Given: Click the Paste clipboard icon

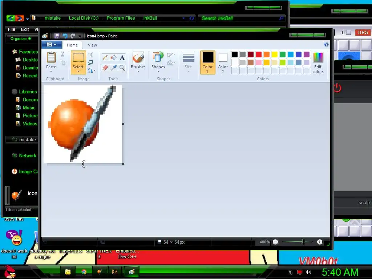Looking at the screenshot, I should (x=51, y=57).
